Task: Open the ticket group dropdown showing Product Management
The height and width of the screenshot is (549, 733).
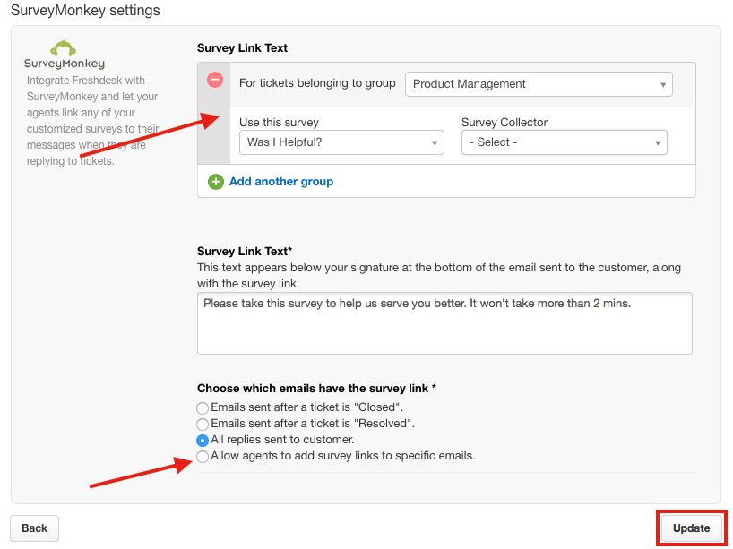Action: point(539,84)
